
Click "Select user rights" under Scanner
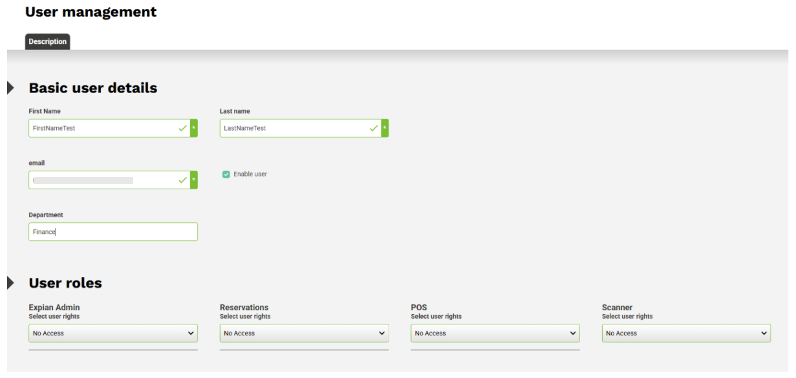627,317
